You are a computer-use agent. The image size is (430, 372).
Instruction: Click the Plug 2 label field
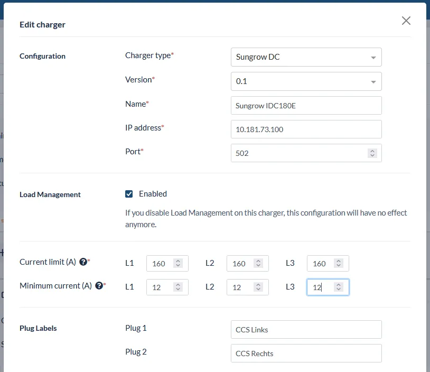pyautogui.click(x=306, y=354)
